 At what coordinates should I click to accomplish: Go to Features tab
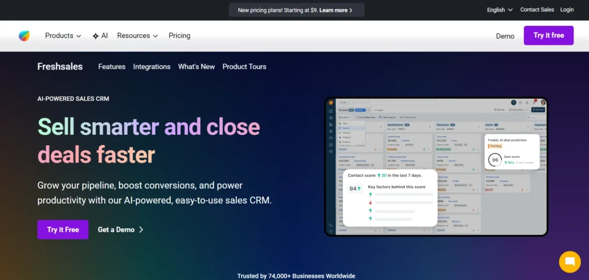pyautogui.click(x=112, y=67)
